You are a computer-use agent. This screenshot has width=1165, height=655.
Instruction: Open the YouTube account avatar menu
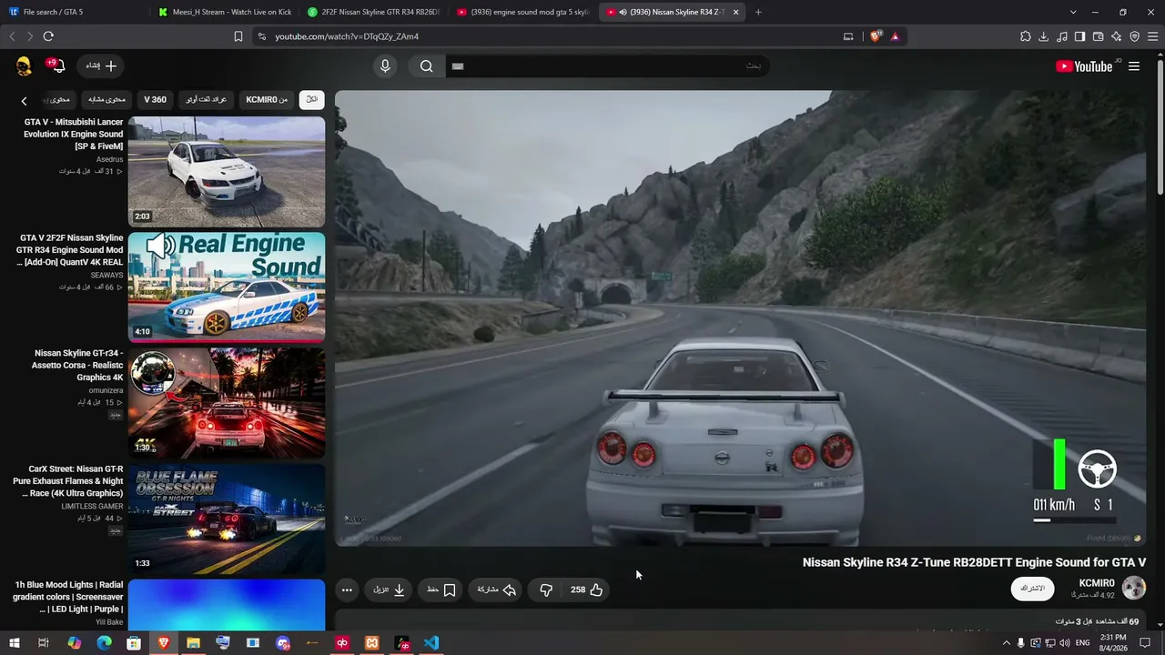coord(25,65)
